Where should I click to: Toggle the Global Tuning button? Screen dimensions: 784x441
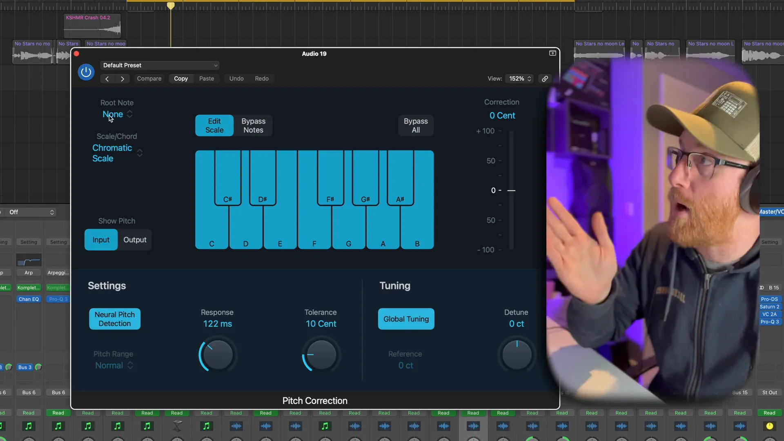tap(406, 319)
